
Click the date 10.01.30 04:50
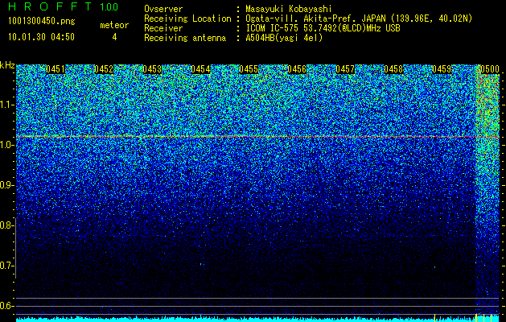[x=41, y=37]
